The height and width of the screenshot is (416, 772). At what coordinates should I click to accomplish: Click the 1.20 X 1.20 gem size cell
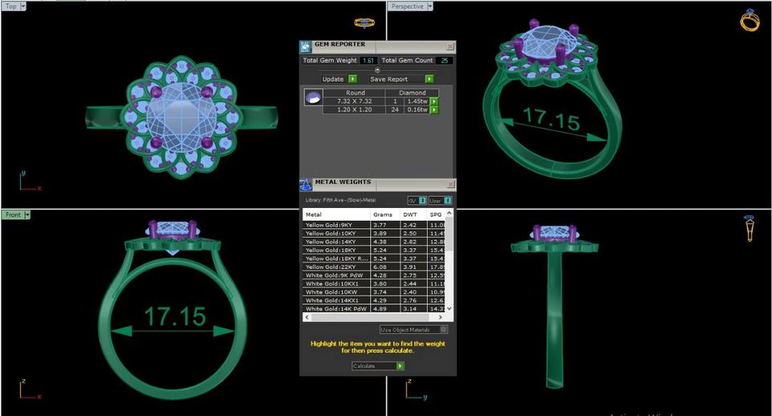(354, 110)
